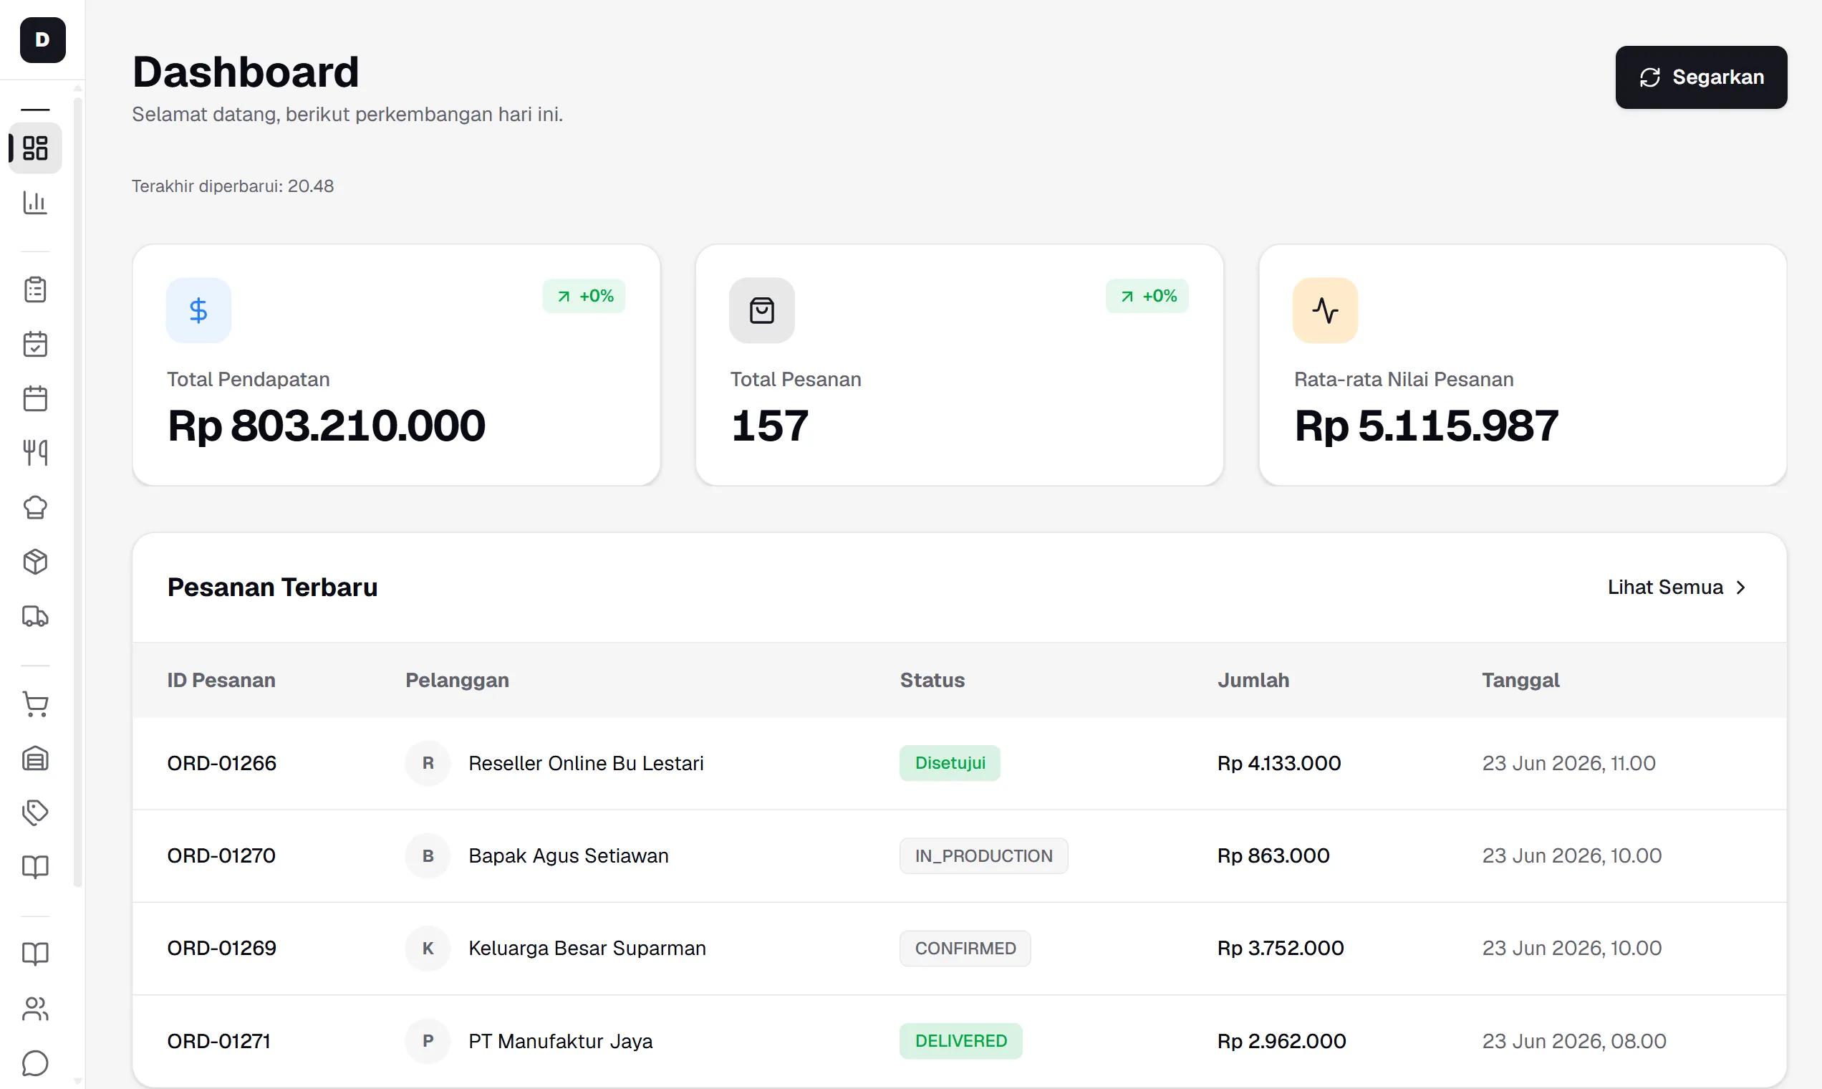Viewport: 1822px width, 1089px height.
Task: Select customer PT Manufaktur Jaya
Action: pyautogui.click(x=560, y=1040)
